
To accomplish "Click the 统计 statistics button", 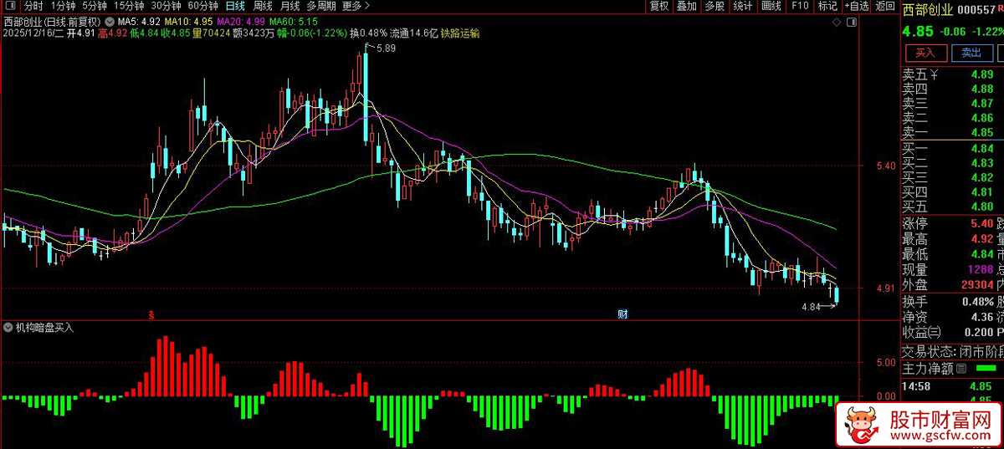I will pyautogui.click(x=742, y=6).
